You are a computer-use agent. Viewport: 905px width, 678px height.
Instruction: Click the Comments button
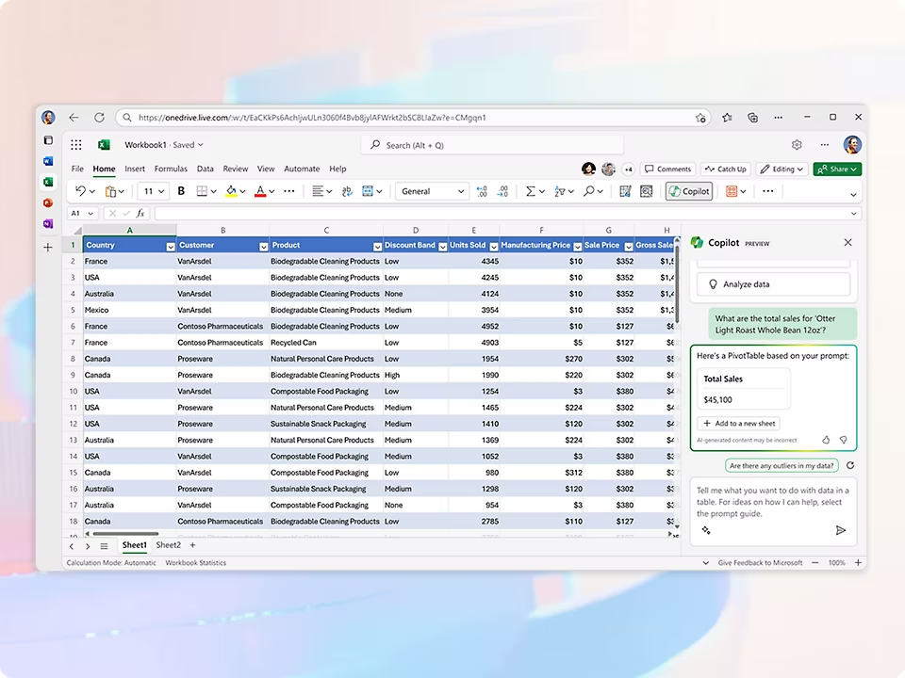(667, 169)
